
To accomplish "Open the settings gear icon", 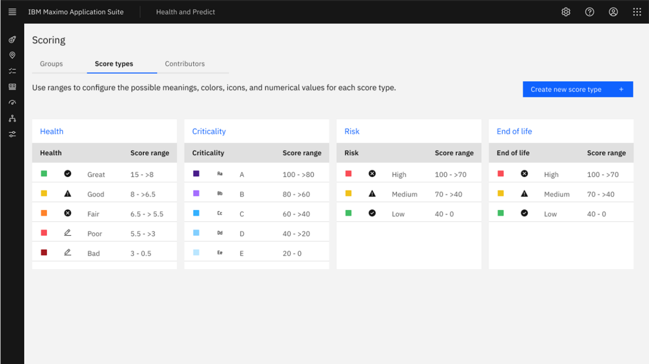I will (x=566, y=11).
